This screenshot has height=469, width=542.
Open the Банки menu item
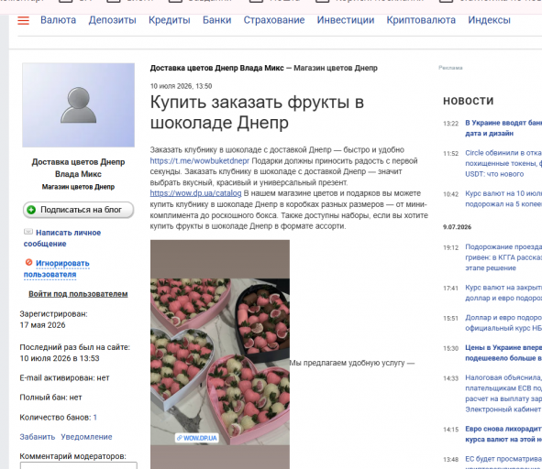(216, 20)
